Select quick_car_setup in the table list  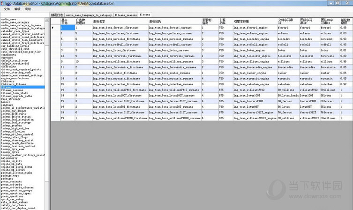tap(12, 199)
